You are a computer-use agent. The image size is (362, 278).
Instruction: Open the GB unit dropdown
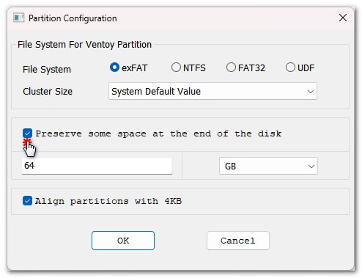pyautogui.click(x=268, y=166)
